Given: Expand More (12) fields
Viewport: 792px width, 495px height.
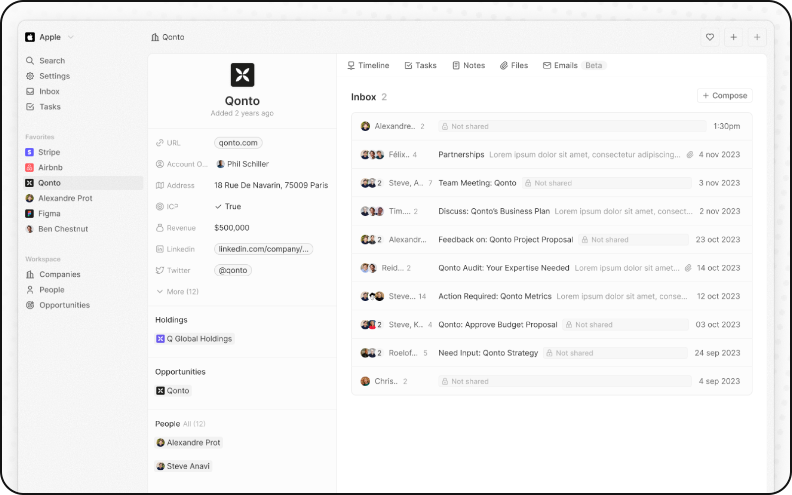Looking at the screenshot, I should (x=178, y=292).
